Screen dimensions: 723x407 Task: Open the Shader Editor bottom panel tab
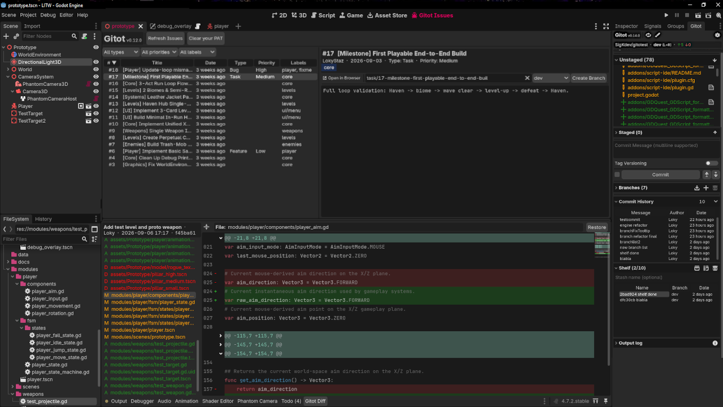pyautogui.click(x=218, y=401)
